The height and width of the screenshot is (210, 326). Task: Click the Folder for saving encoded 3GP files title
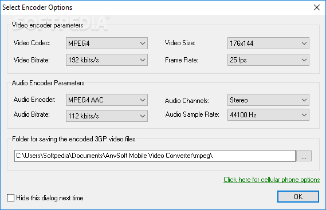74,139
